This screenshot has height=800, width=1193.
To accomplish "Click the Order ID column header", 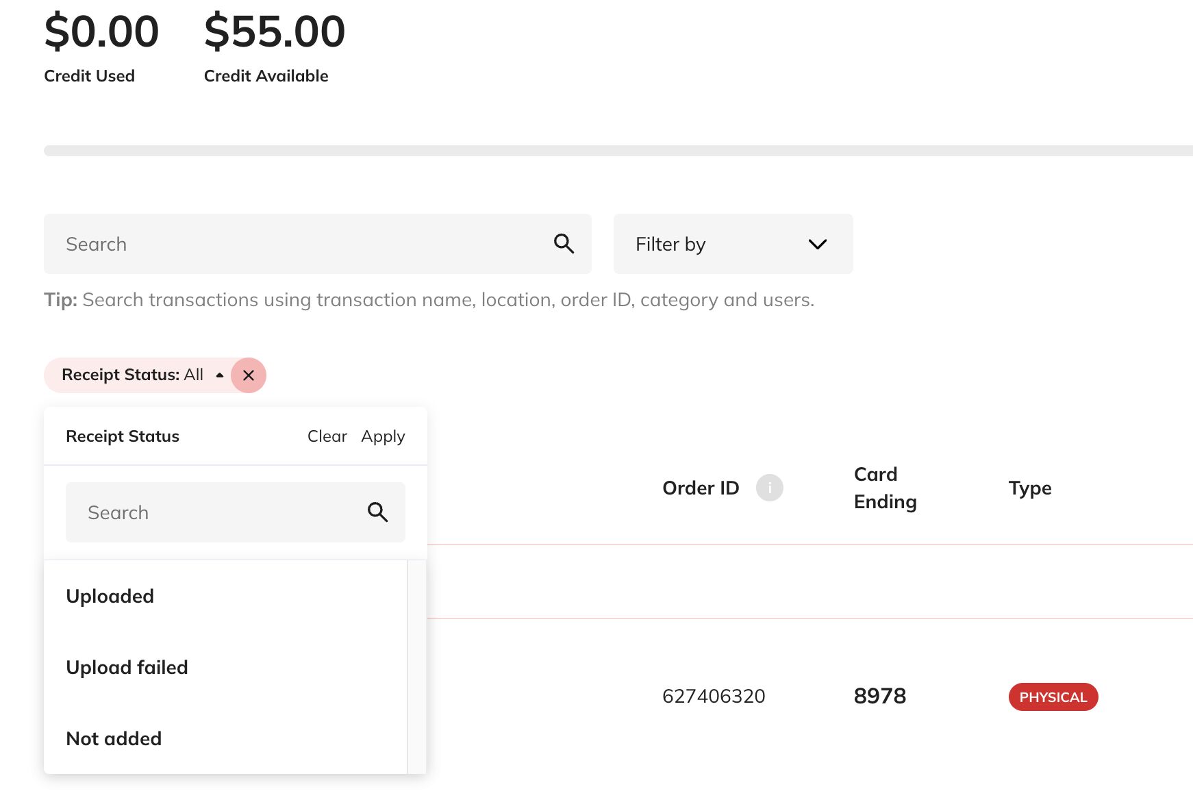I will click(x=700, y=488).
